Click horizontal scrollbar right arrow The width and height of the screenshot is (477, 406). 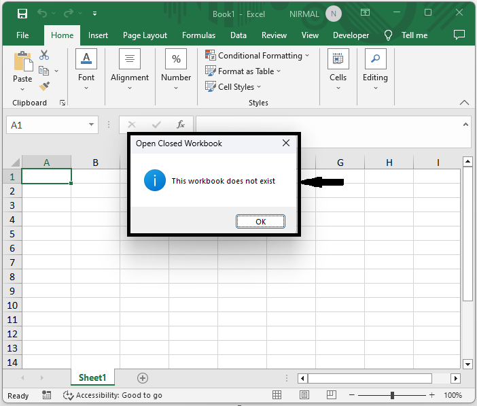tap(455, 379)
